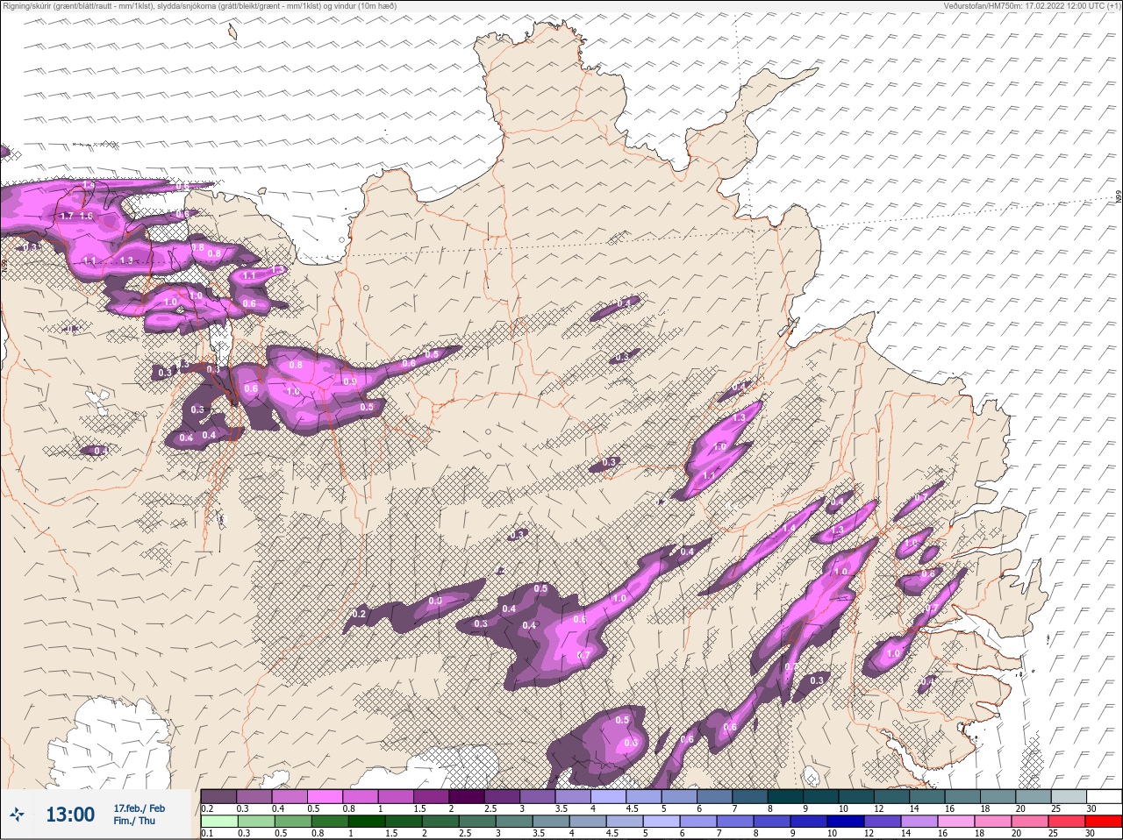1123x840 pixels.
Task: Pick the dark green 1 swatch, lower legend
Action: [x=366, y=821]
